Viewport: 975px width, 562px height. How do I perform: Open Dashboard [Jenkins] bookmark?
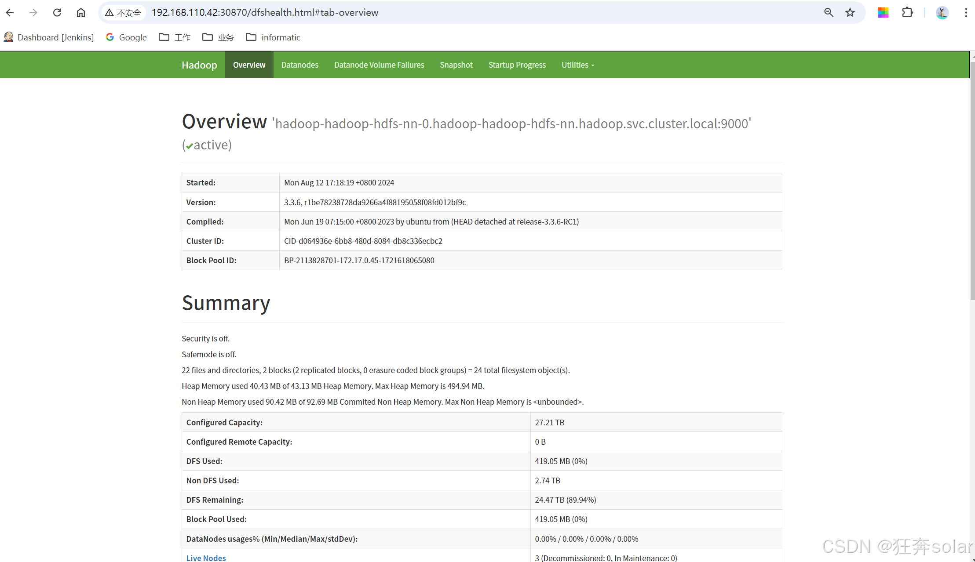pyautogui.click(x=49, y=37)
